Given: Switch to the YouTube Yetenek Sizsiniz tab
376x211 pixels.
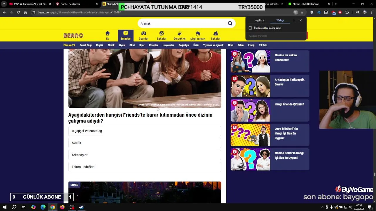Looking at the screenshot, I should point(30,4).
